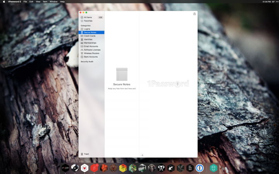The height and width of the screenshot is (174, 279).
Task: Launch the orange polygon hexagon dock app
Action: point(104,168)
